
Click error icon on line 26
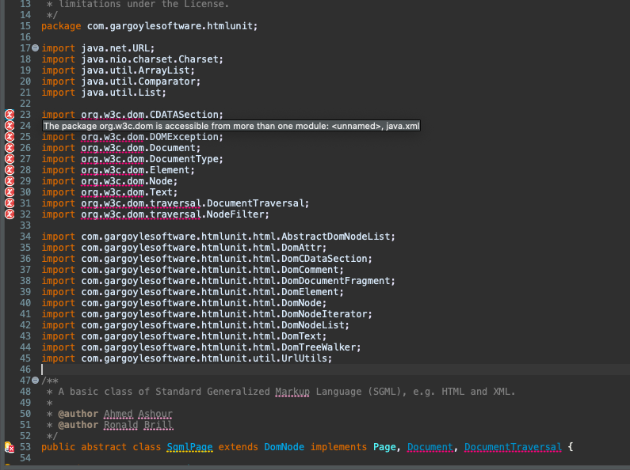pyautogui.click(x=10, y=148)
